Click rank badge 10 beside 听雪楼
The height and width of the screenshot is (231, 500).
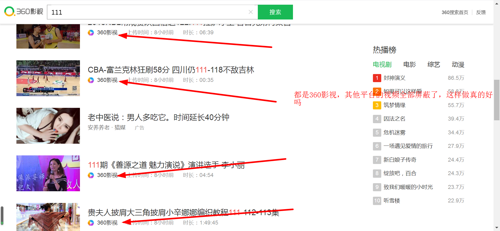[x=377, y=201]
